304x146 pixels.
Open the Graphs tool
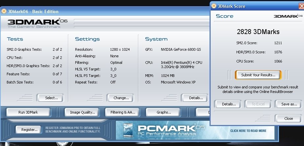pos(164,112)
